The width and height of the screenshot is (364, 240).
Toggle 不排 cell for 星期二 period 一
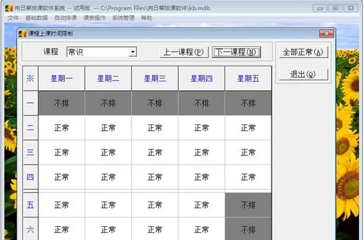(108, 103)
